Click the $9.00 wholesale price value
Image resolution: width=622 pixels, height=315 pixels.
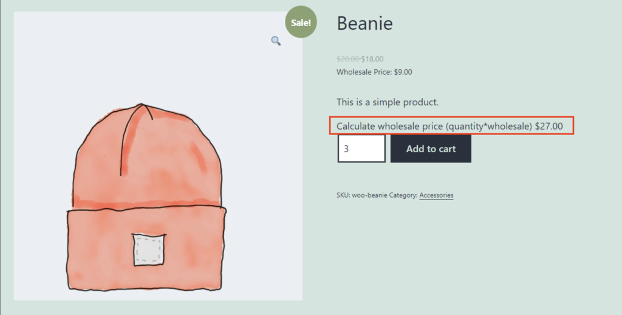pos(403,72)
